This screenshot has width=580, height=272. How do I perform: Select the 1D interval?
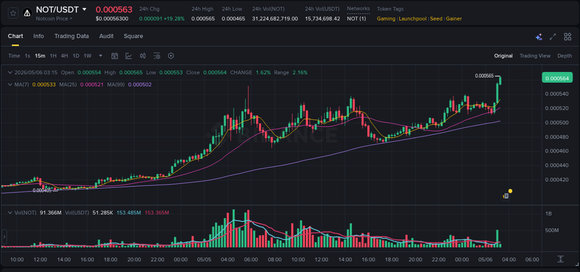click(76, 56)
